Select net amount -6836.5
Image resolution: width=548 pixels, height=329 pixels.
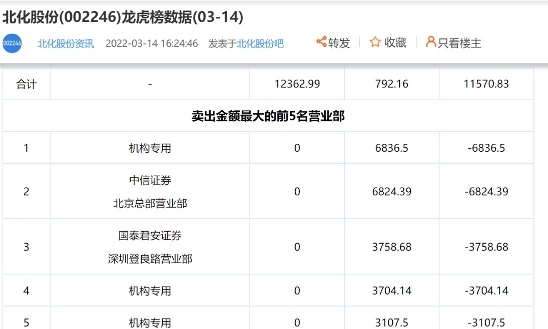coord(486,148)
